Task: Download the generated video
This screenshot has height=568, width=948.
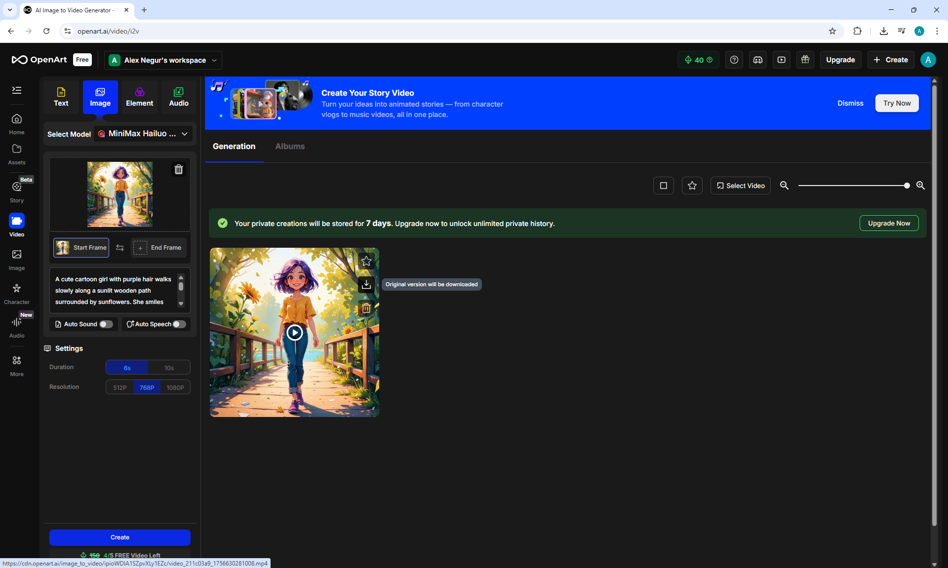Action: 366,285
